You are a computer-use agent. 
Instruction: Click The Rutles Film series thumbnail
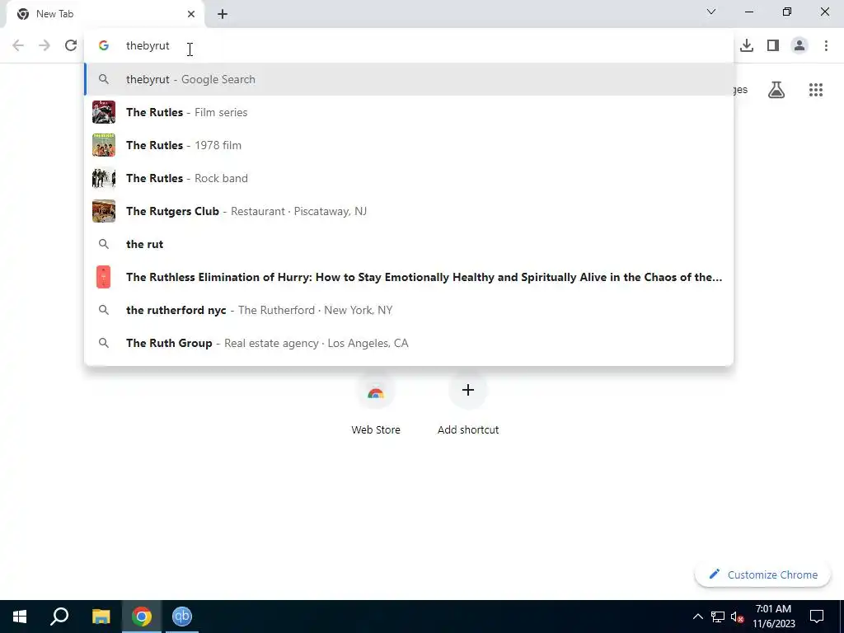point(104,112)
